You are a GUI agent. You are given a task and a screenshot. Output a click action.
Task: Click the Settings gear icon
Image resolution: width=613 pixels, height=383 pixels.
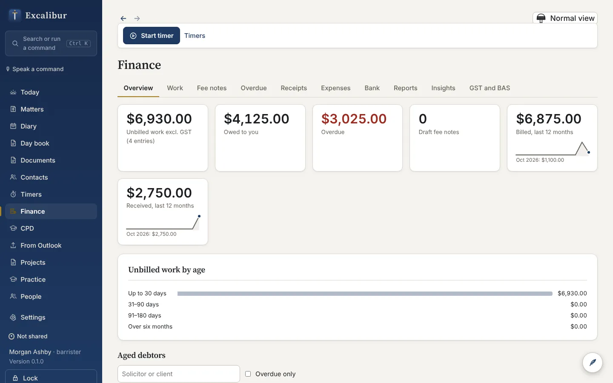pos(13,317)
